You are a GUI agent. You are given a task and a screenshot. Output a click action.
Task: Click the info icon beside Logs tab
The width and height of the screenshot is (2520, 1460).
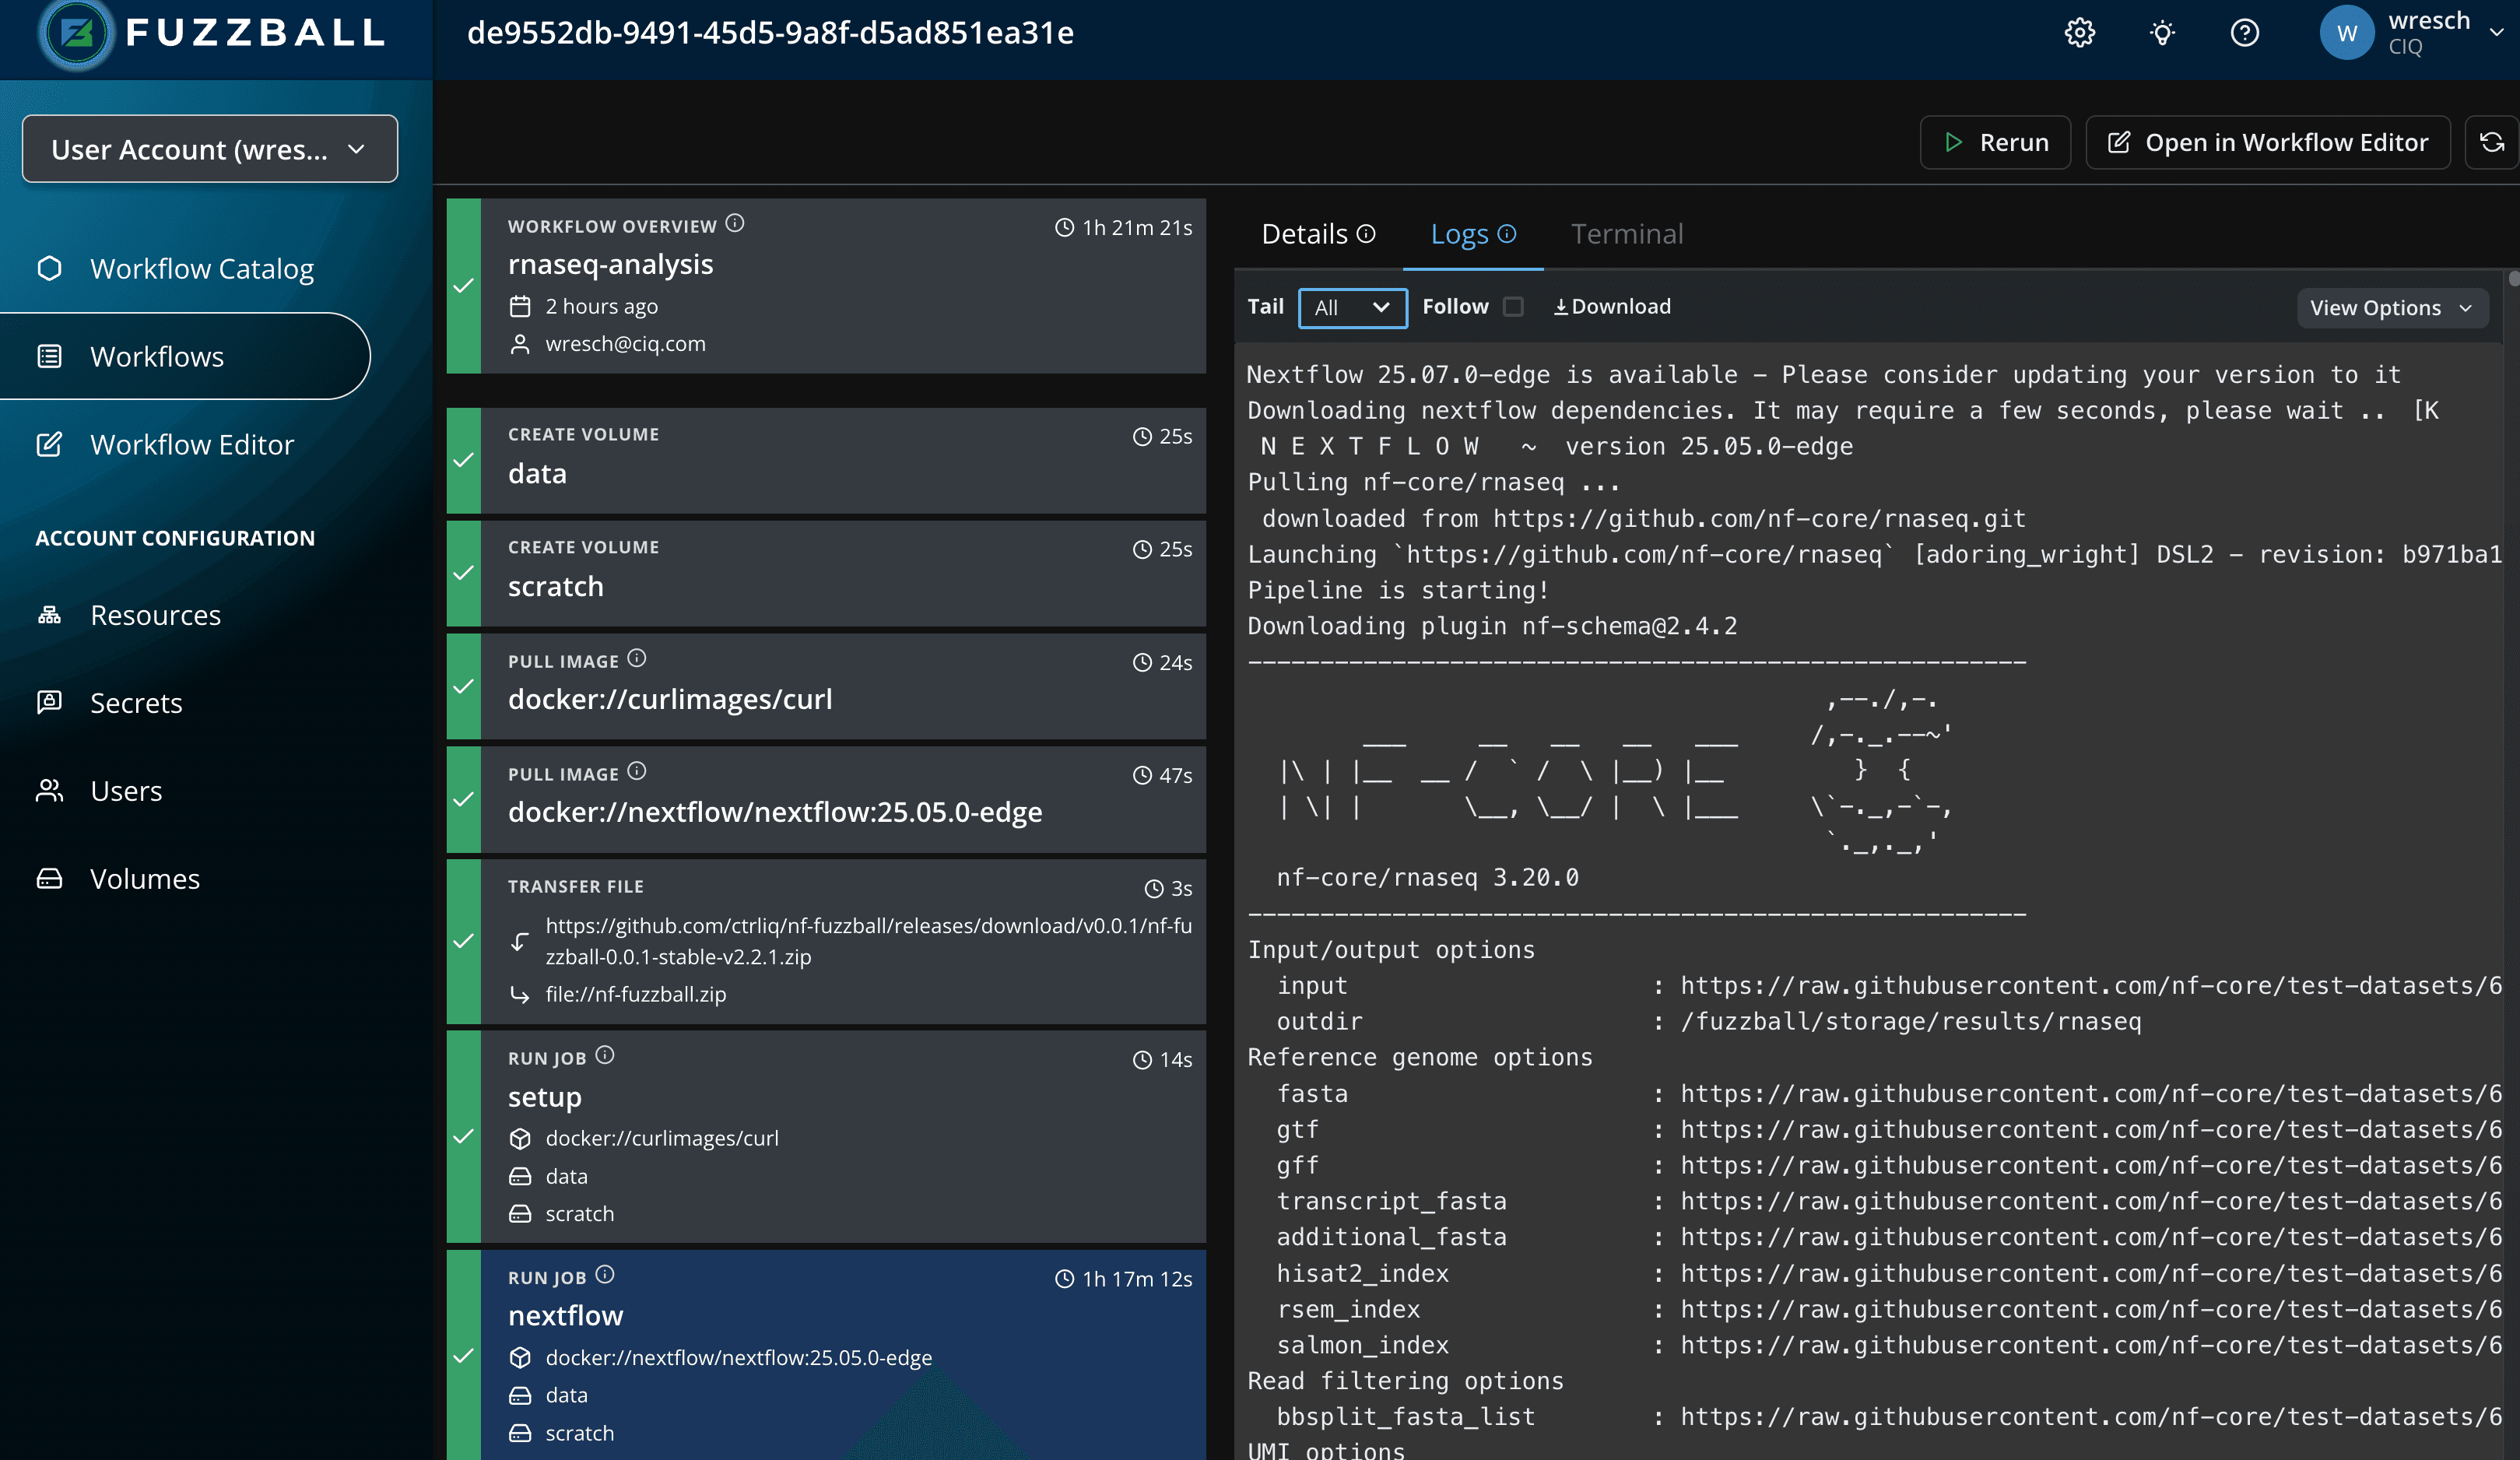coord(1507,234)
